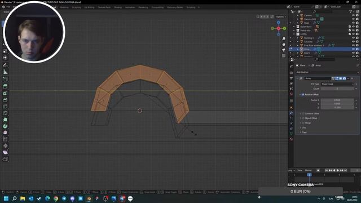Image resolution: width=361 pixels, height=203 pixels.
Task: Toggle visibility eye for Columns object
Action: coord(354,42)
